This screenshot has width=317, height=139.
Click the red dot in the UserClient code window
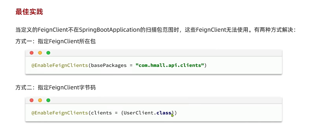click(x=32, y=100)
